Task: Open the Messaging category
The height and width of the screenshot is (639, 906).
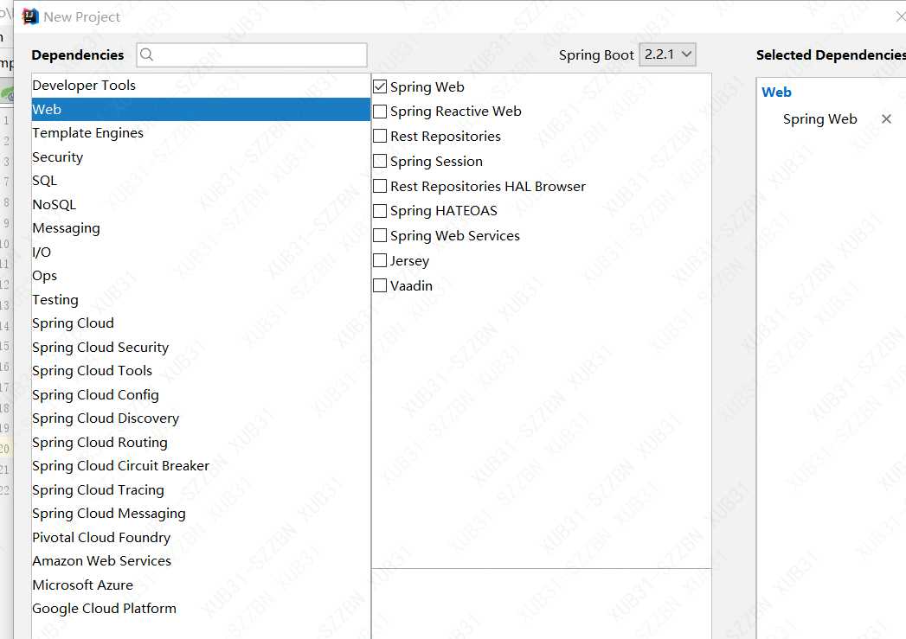Action: 201,228
